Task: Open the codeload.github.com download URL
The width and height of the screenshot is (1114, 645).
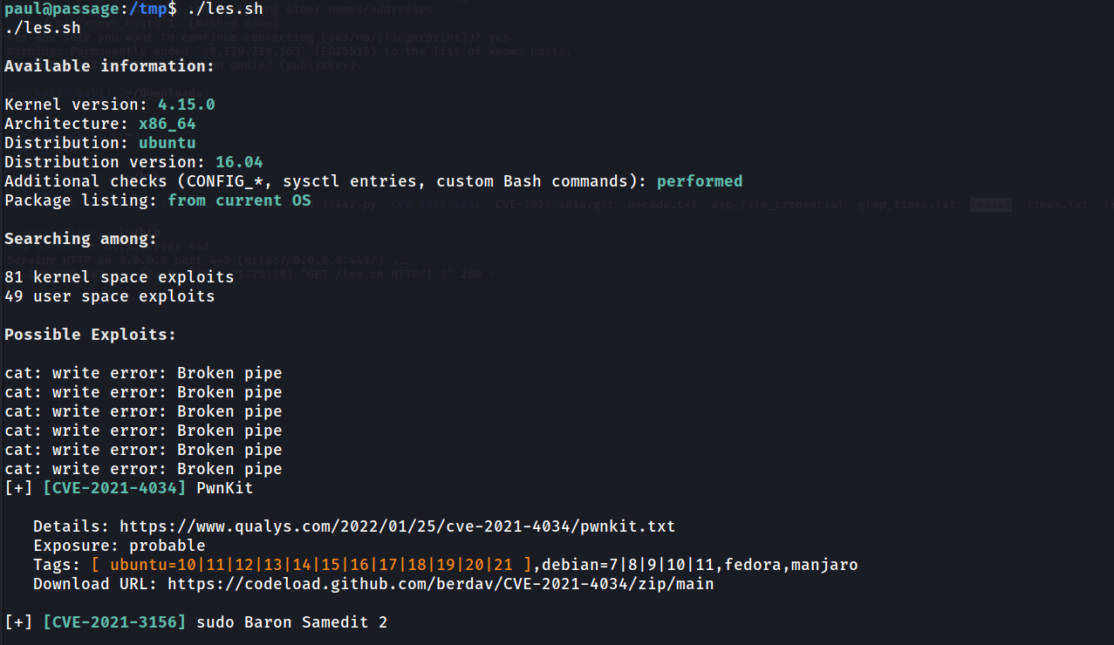Action: pos(441,584)
